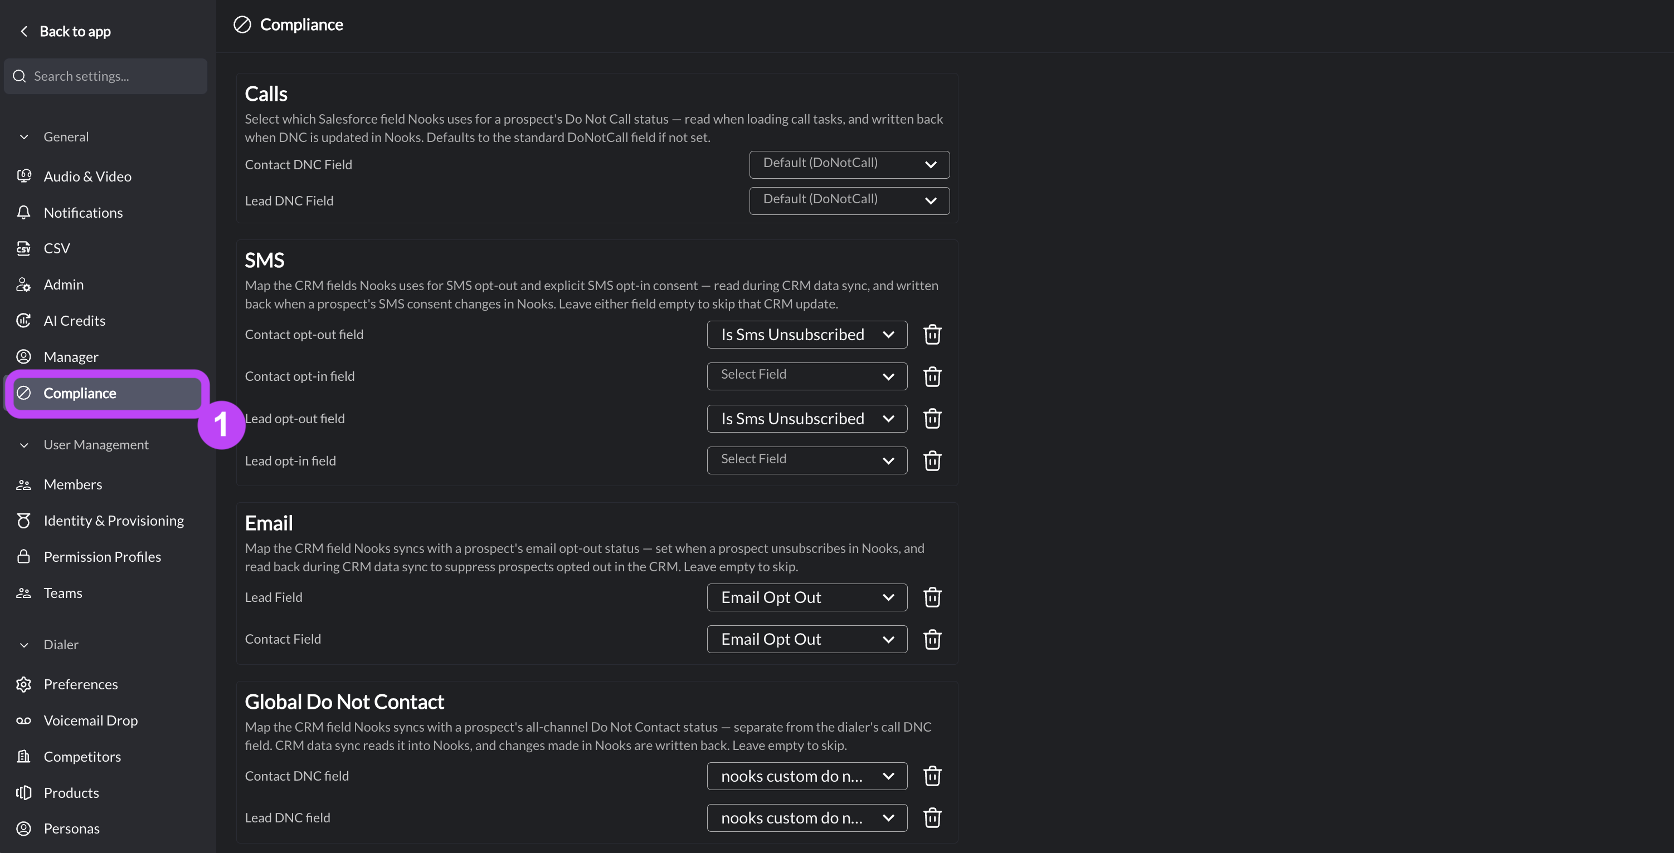Open Email Contact Field dropdown

806,639
